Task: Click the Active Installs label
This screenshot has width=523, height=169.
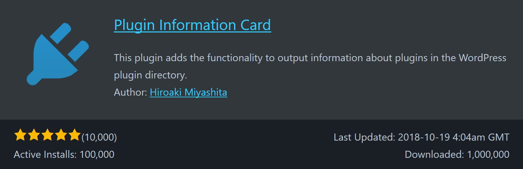Action: pos(45,154)
